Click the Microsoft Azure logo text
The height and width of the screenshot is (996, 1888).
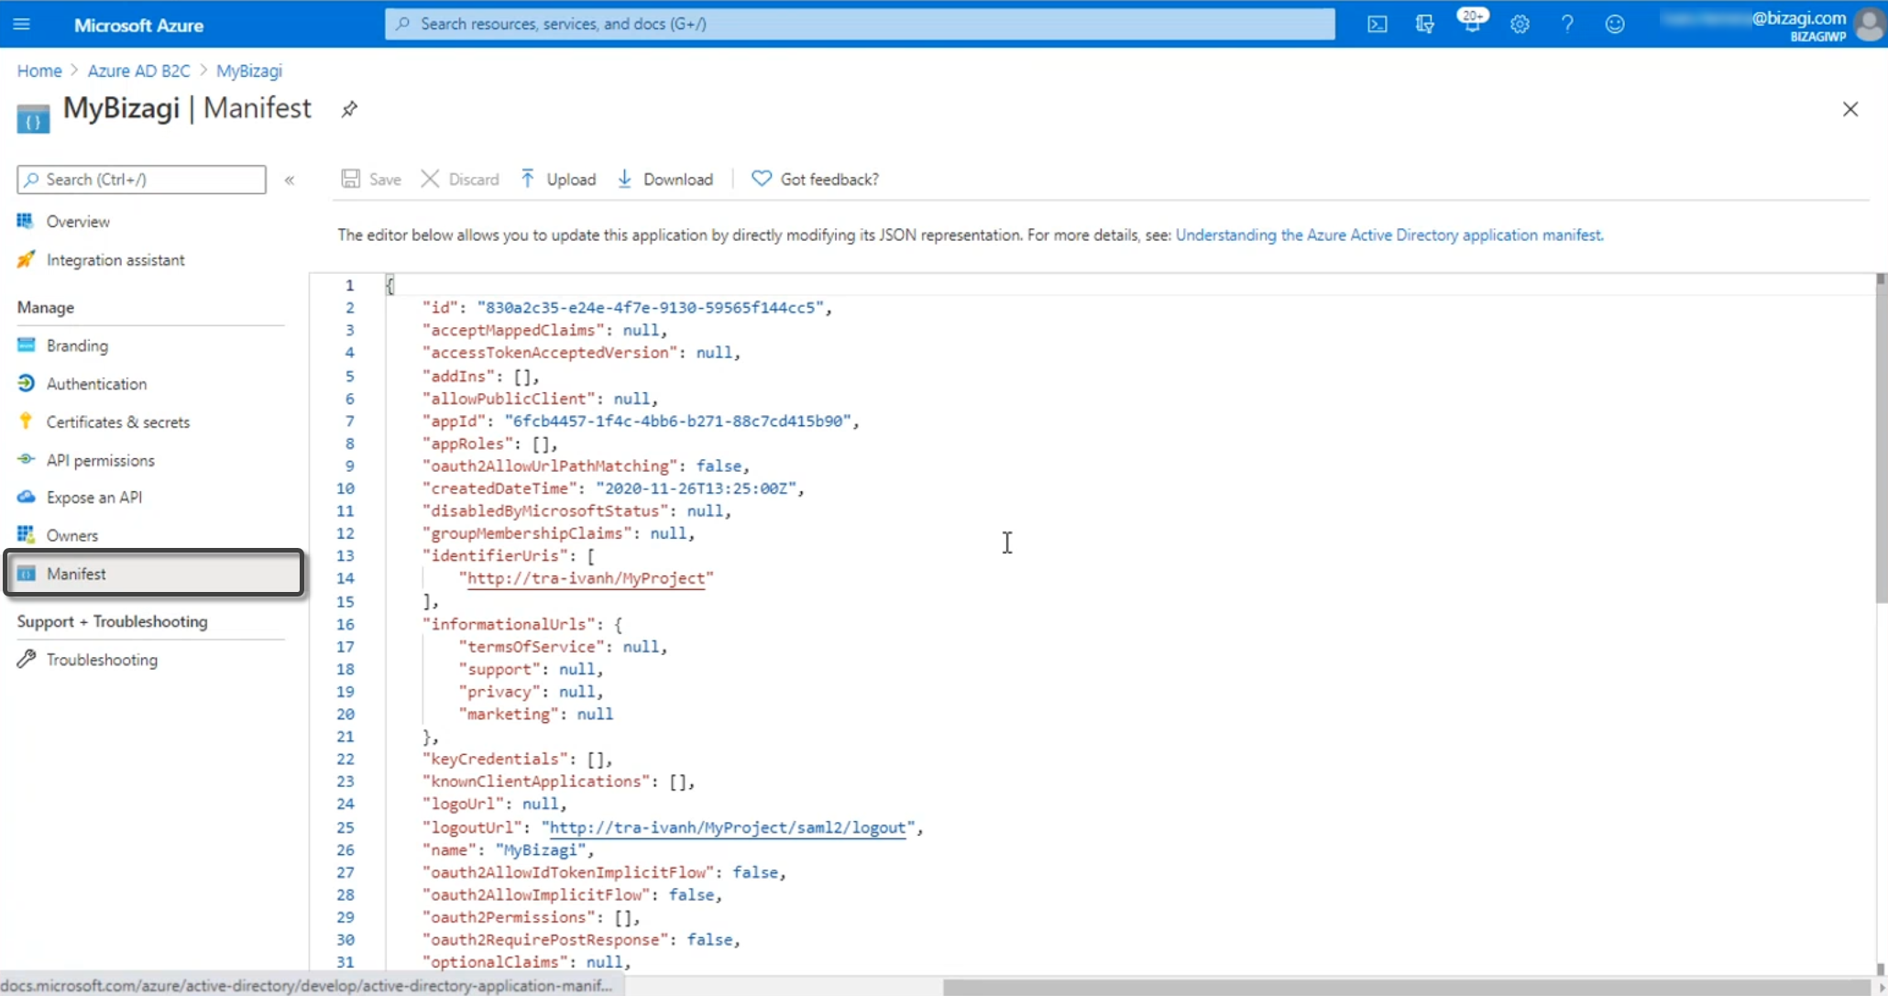(138, 26)
